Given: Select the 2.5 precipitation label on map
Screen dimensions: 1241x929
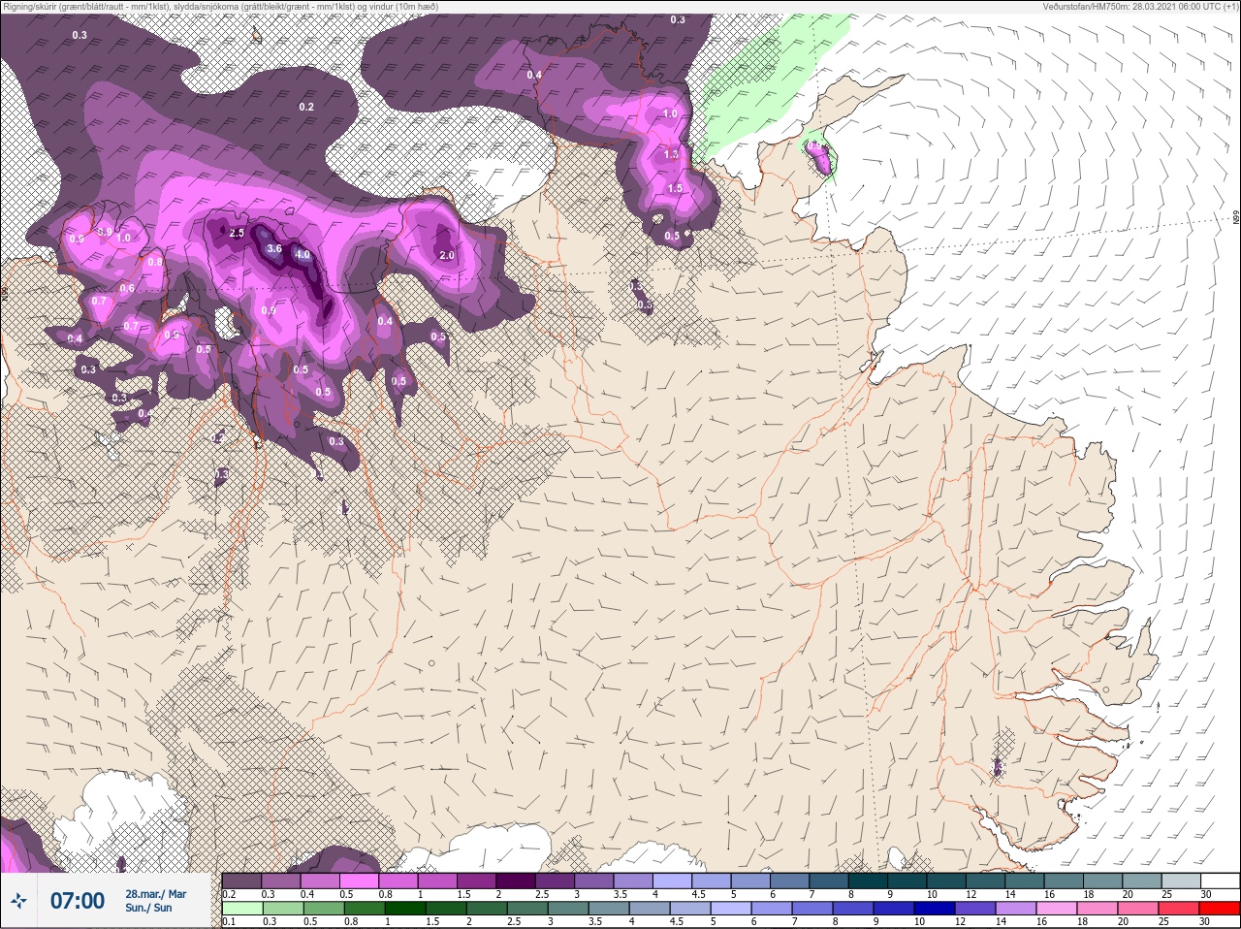Looking at the screenshot, I should [237, 233].
